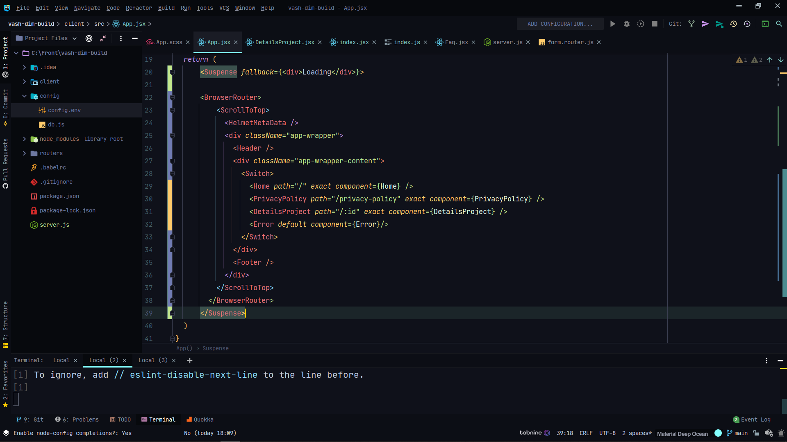Open Git show history clock icon
This screenshot has width=787, height=442.
pos(733,24)
